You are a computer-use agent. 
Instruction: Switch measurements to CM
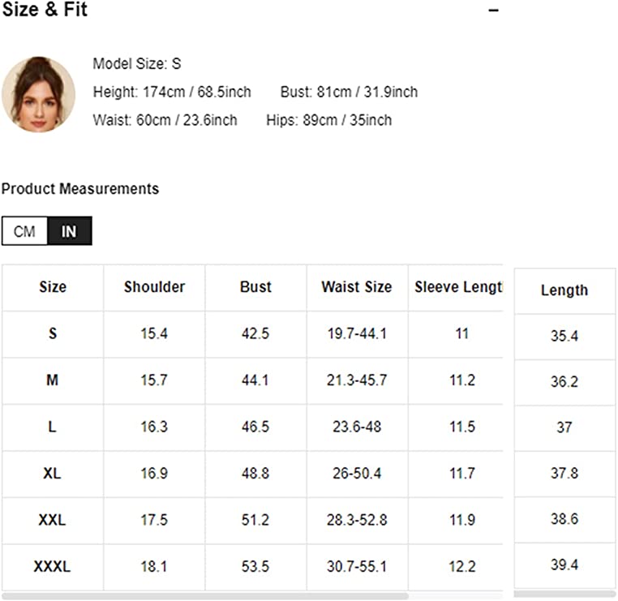(x=25, y=231)
